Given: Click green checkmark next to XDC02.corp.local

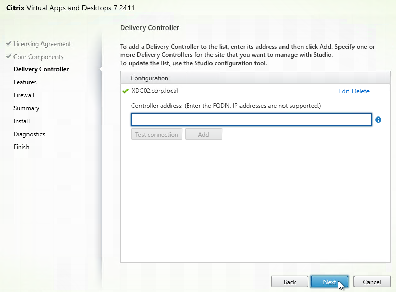Looking at the screenshot, I should [125, 91].
